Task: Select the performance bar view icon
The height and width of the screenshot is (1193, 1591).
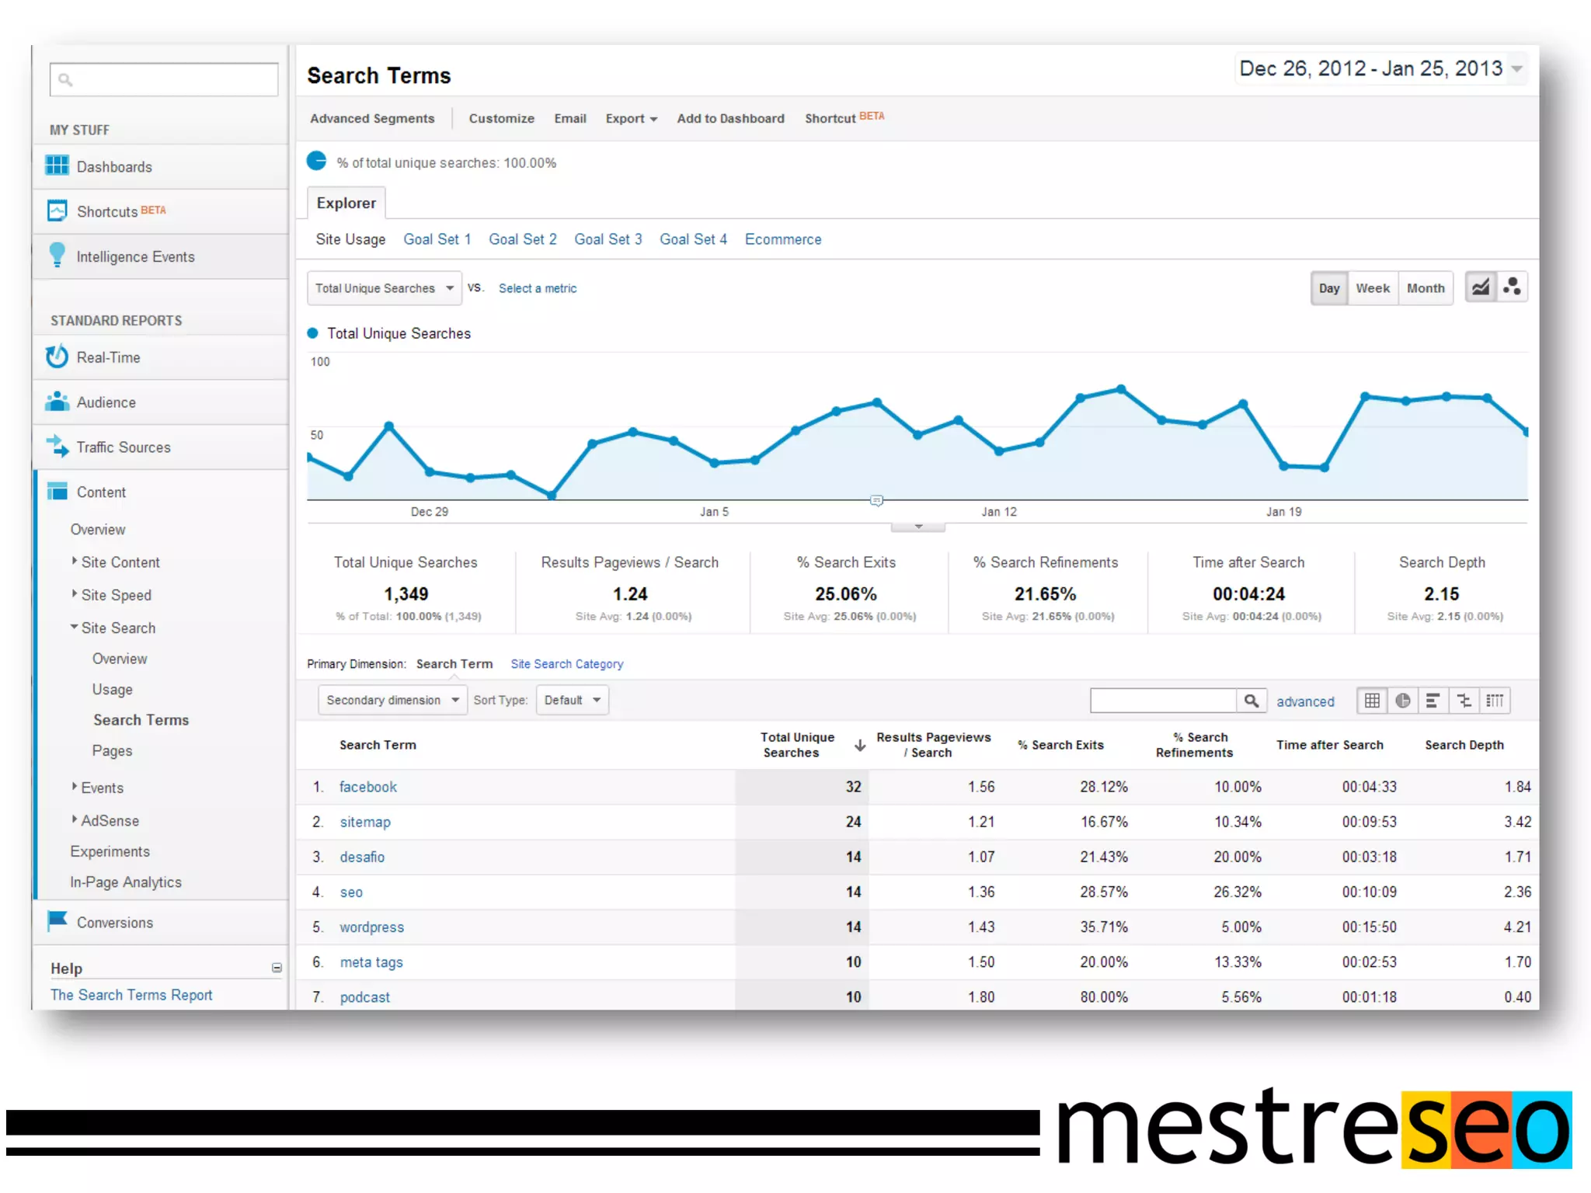Action: tap(1433, 701)
